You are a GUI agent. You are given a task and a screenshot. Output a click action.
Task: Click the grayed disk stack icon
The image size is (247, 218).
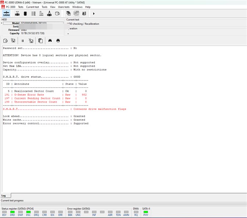76,13
